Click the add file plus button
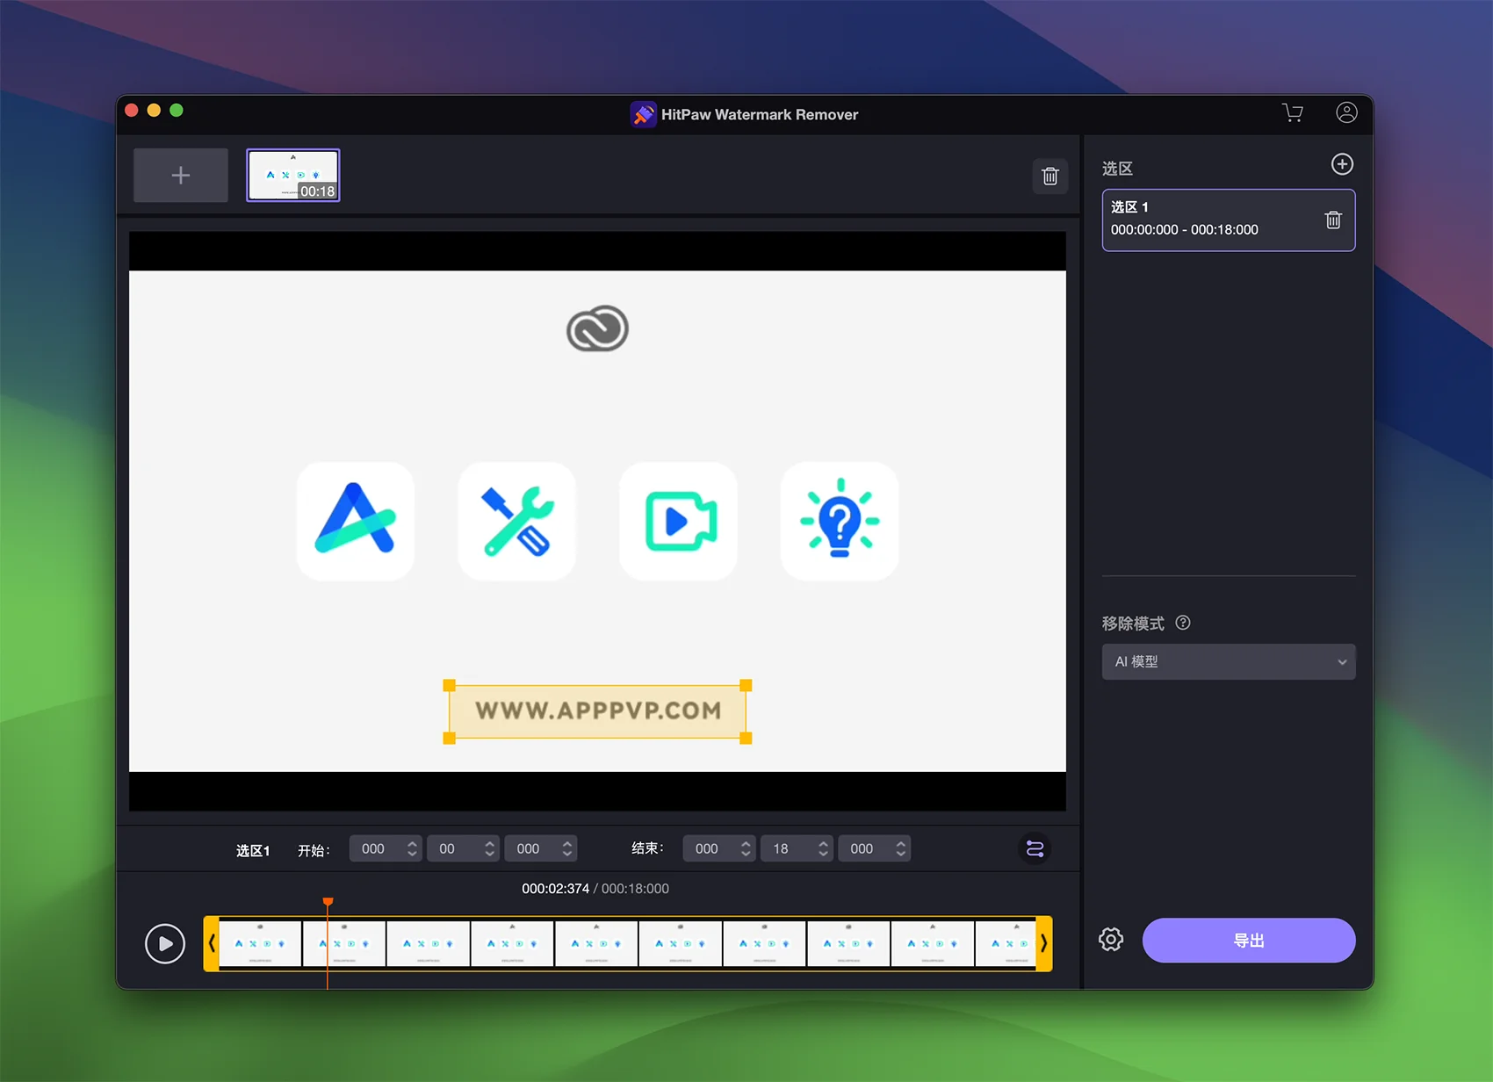 click(181, 176)
